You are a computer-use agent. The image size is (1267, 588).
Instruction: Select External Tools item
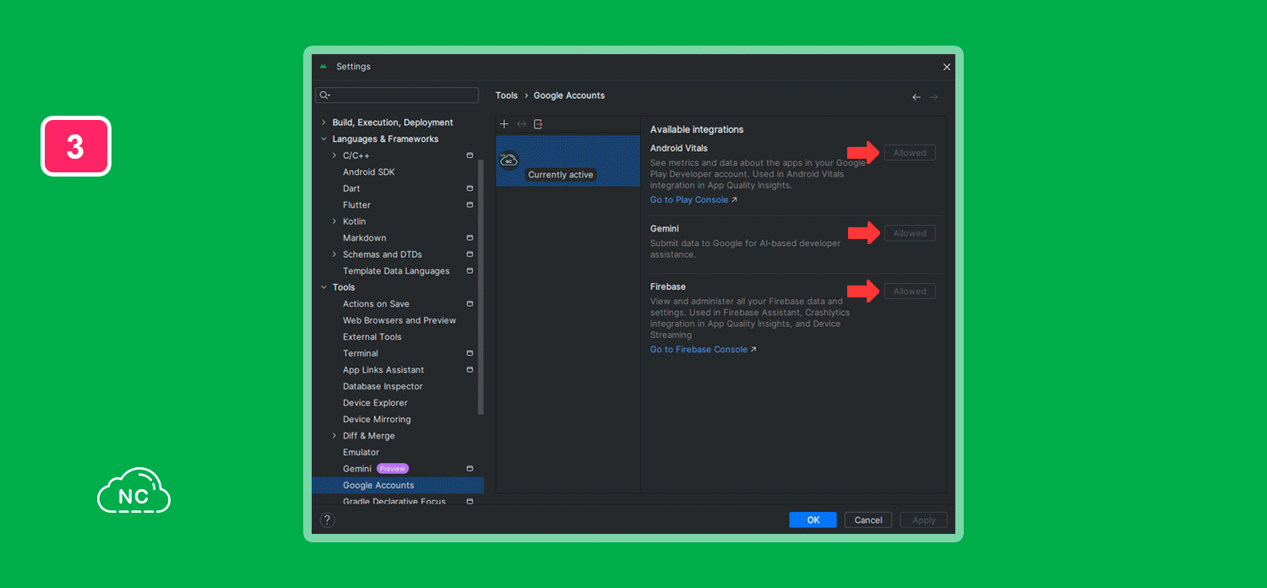pyautogui.click(x=372, y=337)
